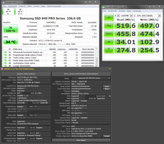The width and height of the screenshot is (164, 144).
Task: Click the Javíthatatlan hibák száma row
Action: click(50, 63)
